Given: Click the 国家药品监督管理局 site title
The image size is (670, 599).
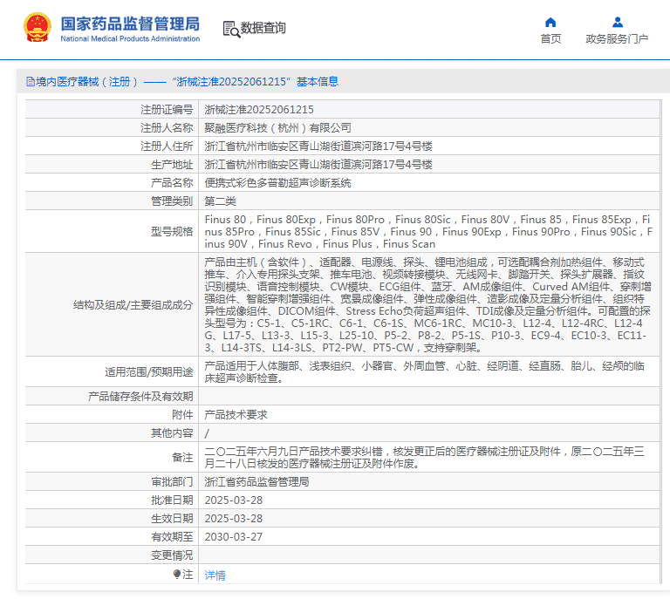Looking at the screenshot, I should pyautogui.click(x=130, y=22).
